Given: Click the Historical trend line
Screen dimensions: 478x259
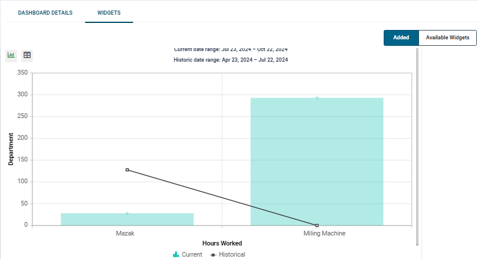Looking at the screenshot, I should [x=222, y=197].
